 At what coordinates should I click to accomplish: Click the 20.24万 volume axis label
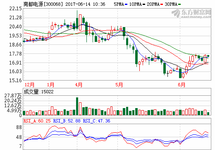[13, 101]
